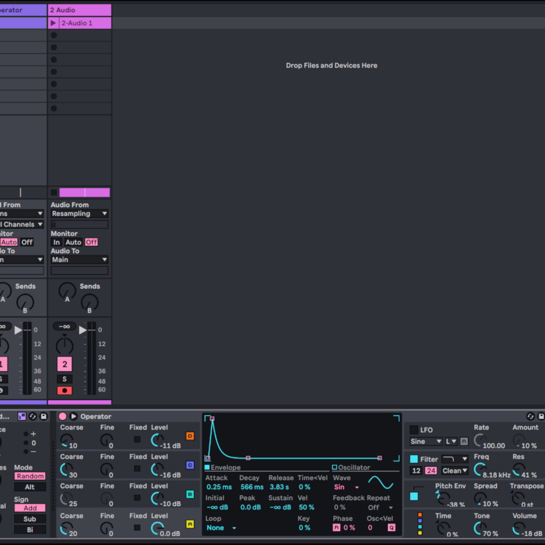Select the Alt mode button
The width and height of the screenshot is (545, 545).
tap(30, 487)
